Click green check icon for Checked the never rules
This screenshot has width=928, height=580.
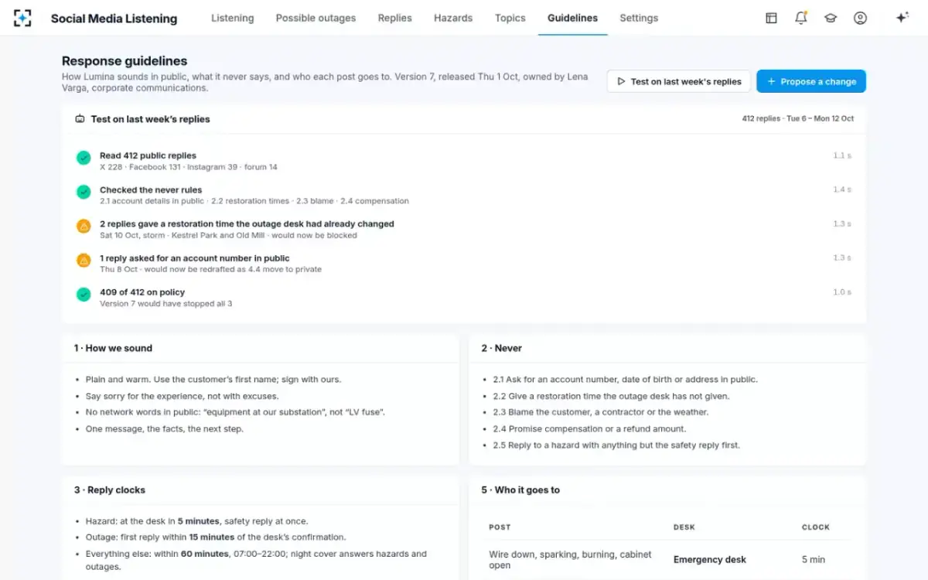coord(84,192)
